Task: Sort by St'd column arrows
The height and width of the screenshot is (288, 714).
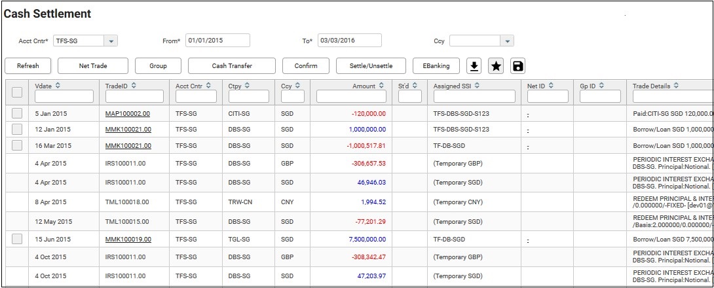Action: (415, 86)
